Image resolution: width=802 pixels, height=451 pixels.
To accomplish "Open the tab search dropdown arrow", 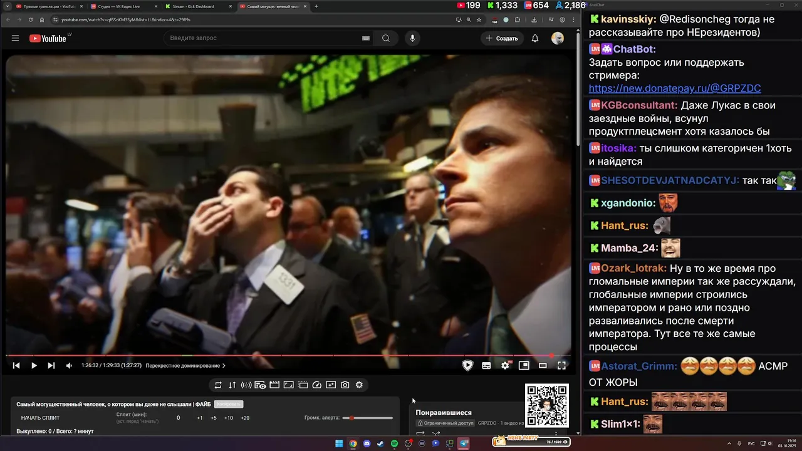I will [6, 6].
